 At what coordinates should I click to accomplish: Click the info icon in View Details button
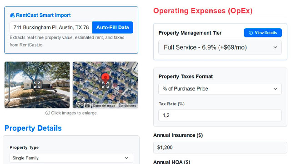pos(251,33)
